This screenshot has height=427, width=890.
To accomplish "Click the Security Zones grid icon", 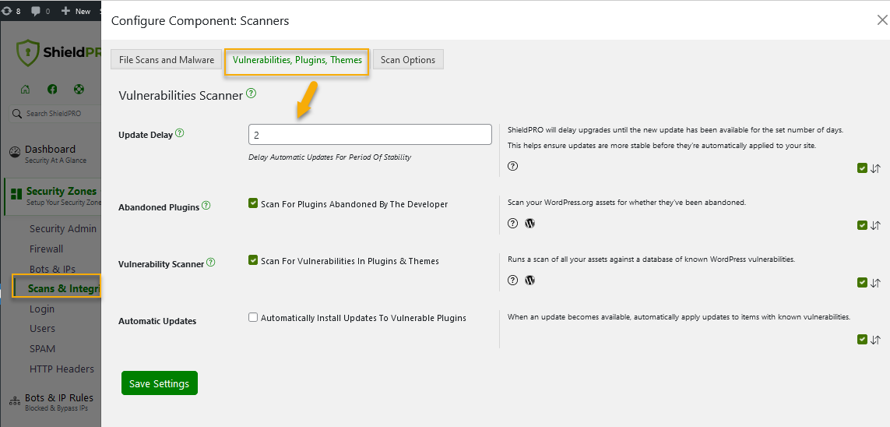I will click(x=16, y=194).
